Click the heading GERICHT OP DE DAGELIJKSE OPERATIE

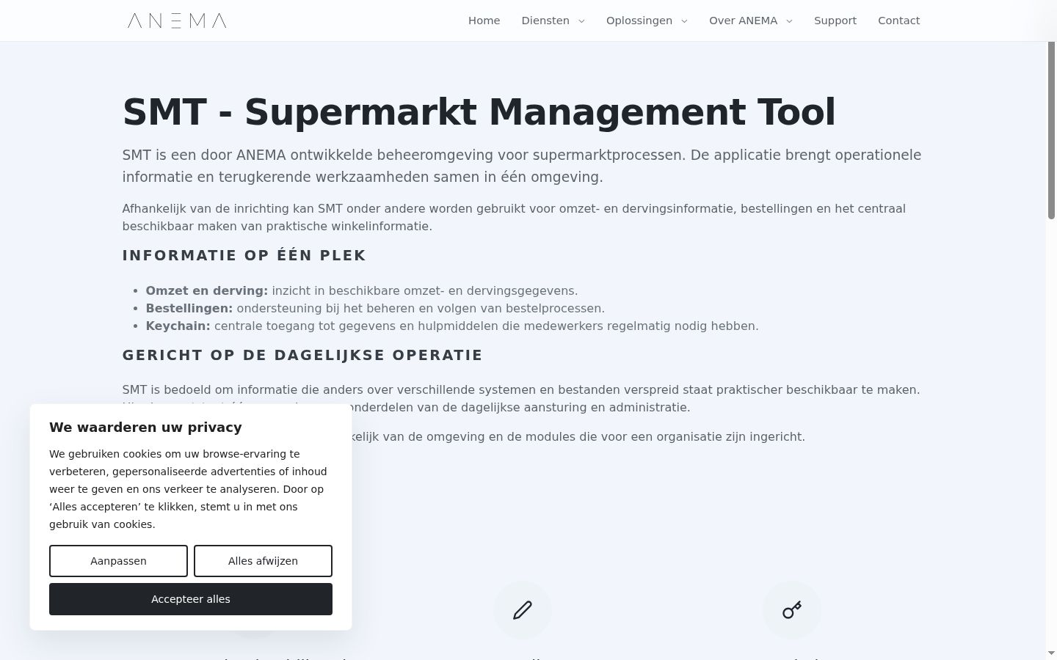(x=302, y=355)
